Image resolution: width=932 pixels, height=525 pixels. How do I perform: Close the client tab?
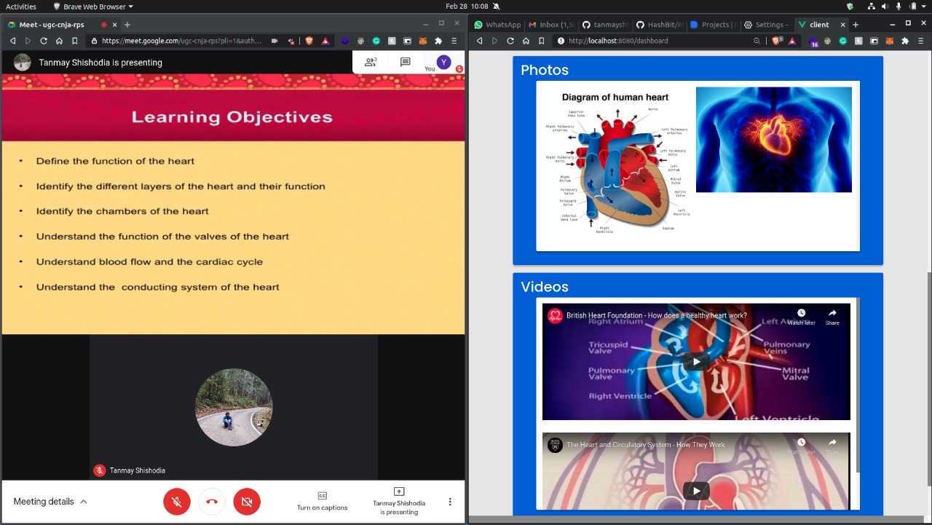(x=843, y=24)
